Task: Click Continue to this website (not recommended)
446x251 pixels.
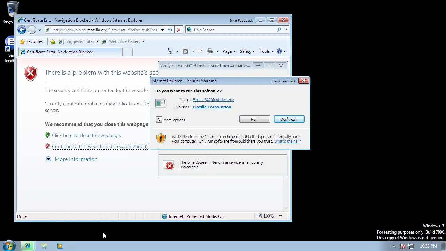Action: [x=100, y=146]
